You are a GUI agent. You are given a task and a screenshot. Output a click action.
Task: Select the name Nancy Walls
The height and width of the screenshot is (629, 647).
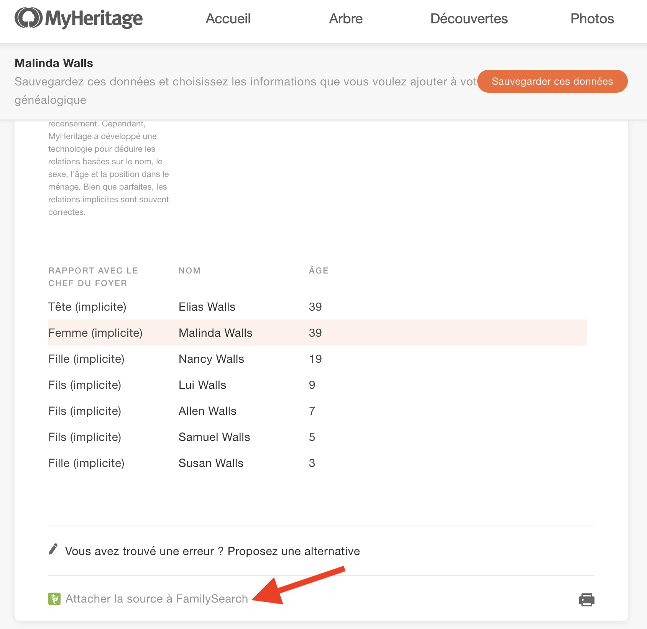pyautogui.click(x=211, y=359)
